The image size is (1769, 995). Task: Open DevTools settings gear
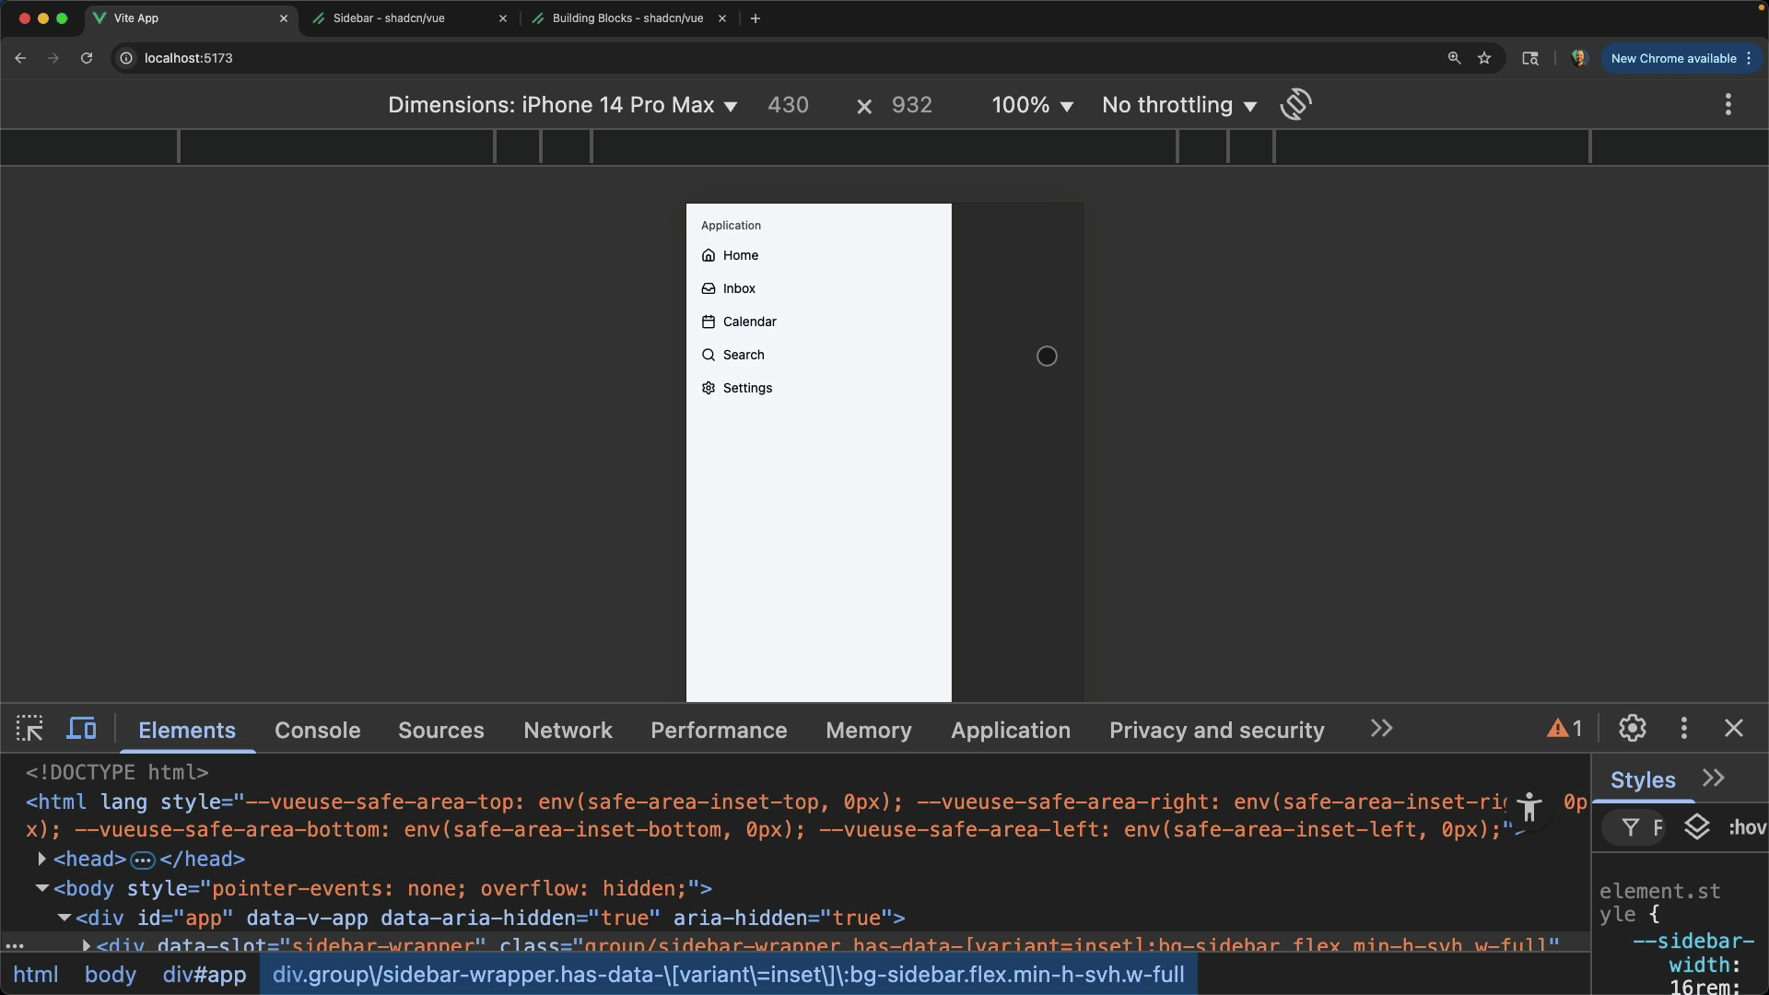(1633, 729)
